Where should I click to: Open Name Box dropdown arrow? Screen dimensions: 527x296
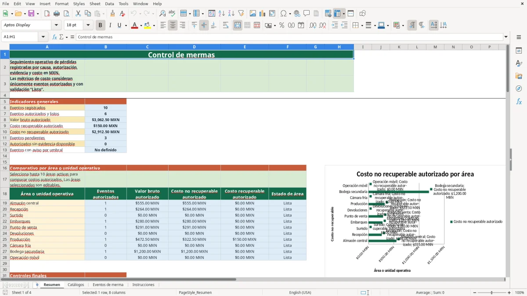(43, 37)
